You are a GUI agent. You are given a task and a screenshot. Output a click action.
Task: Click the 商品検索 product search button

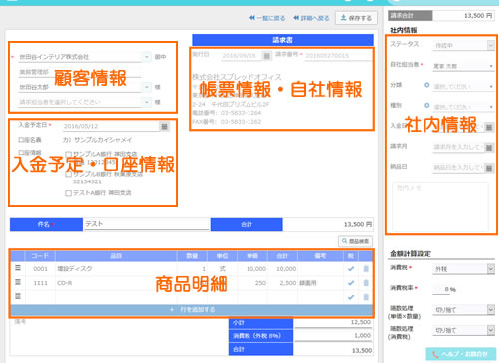(355, 241)
